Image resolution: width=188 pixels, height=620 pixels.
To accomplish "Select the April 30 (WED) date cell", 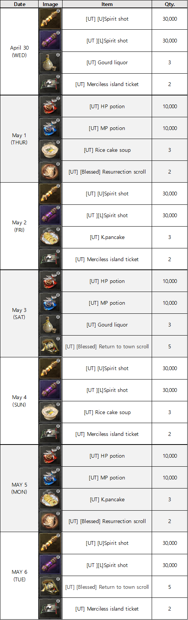I will 19,51.
